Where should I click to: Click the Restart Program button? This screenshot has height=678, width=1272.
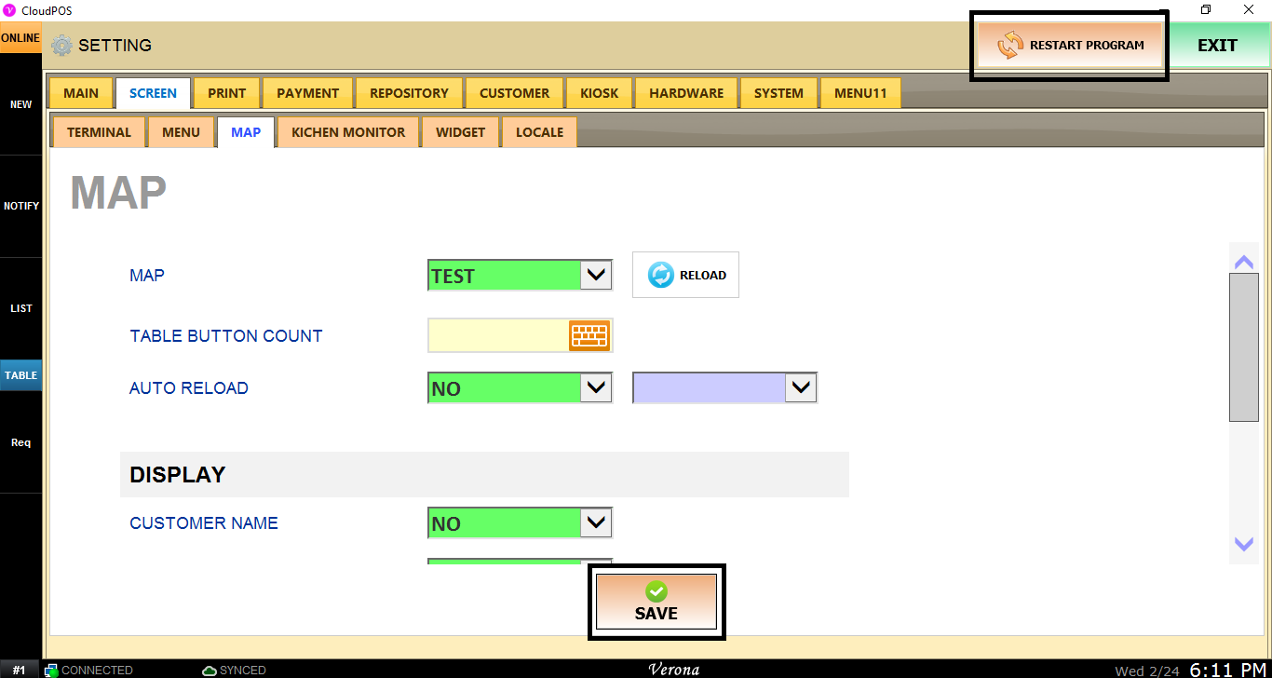point(1070,45)
